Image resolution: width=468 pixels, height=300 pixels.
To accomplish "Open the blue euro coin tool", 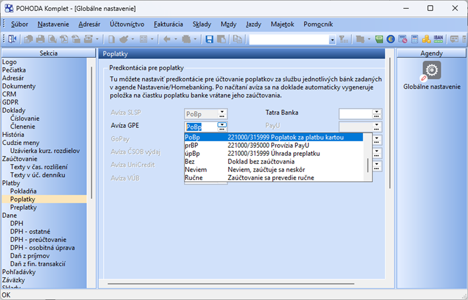I will (391, 39).
